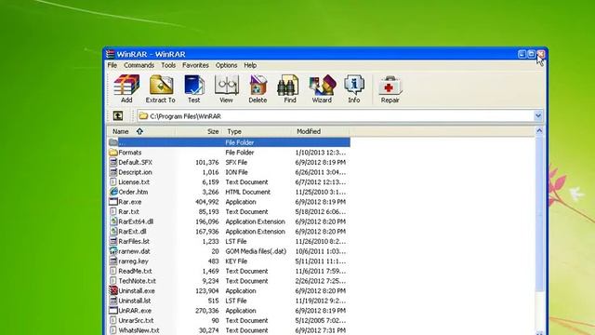Click the RarExt64.dll file icon
The height and width of the screenshot is (335, 595).
coord(113,221)
